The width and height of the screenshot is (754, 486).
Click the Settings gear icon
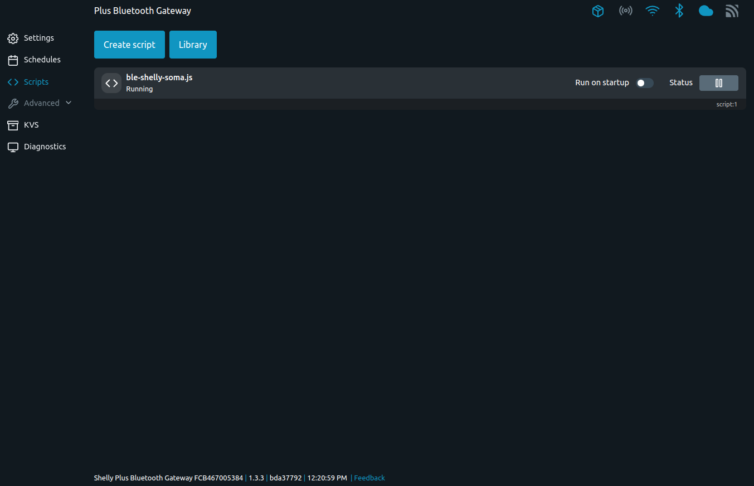click(x=13, y=38)
